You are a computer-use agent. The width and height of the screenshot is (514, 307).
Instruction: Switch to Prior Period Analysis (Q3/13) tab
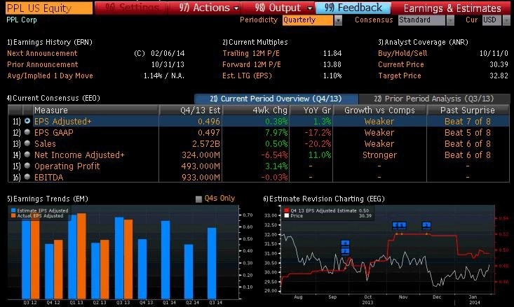[x=433, y=99]
